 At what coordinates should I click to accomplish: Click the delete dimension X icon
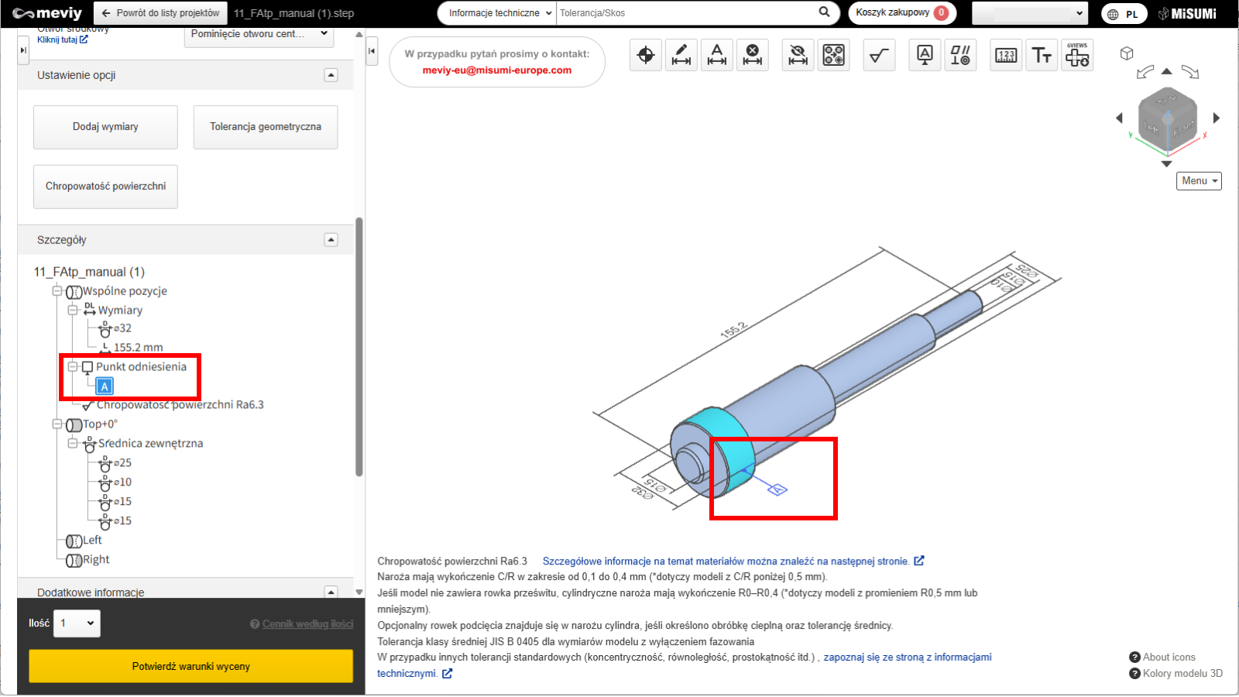tap(753, 55)
